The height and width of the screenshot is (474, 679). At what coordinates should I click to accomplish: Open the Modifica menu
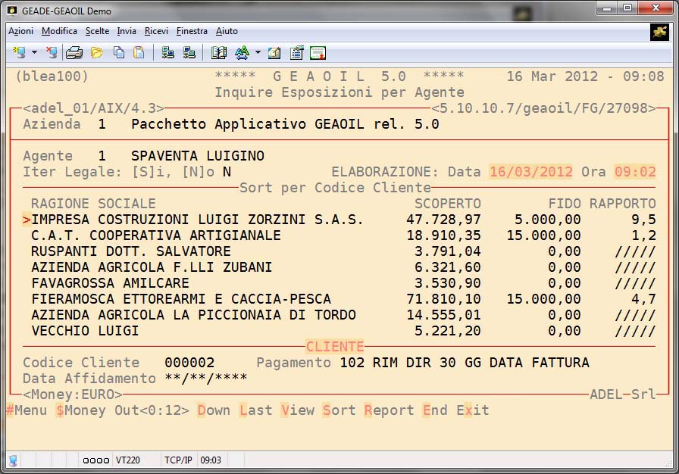point(59,31)
